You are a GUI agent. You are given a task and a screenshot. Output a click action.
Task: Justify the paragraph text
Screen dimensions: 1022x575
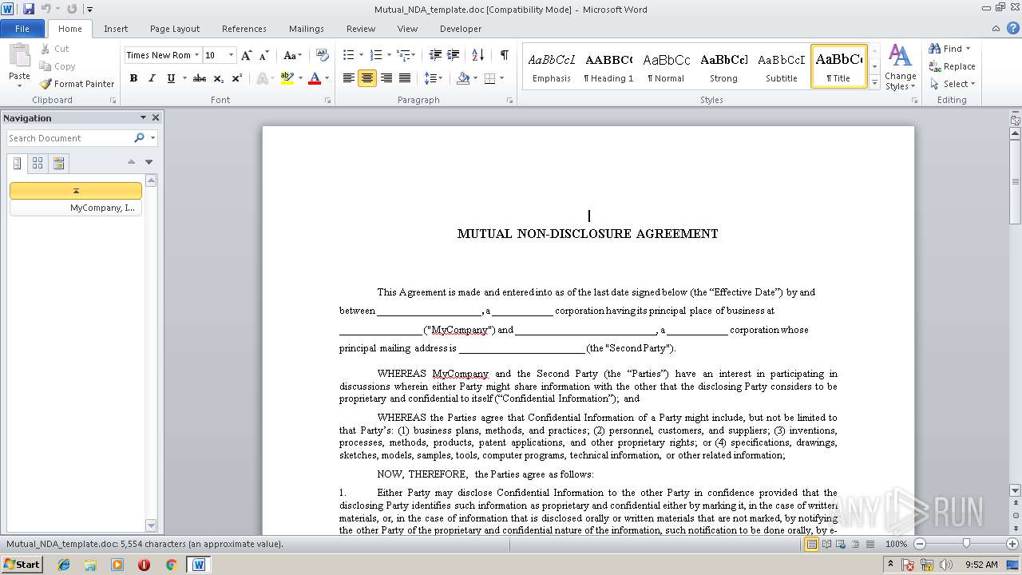tap(405, 78)
